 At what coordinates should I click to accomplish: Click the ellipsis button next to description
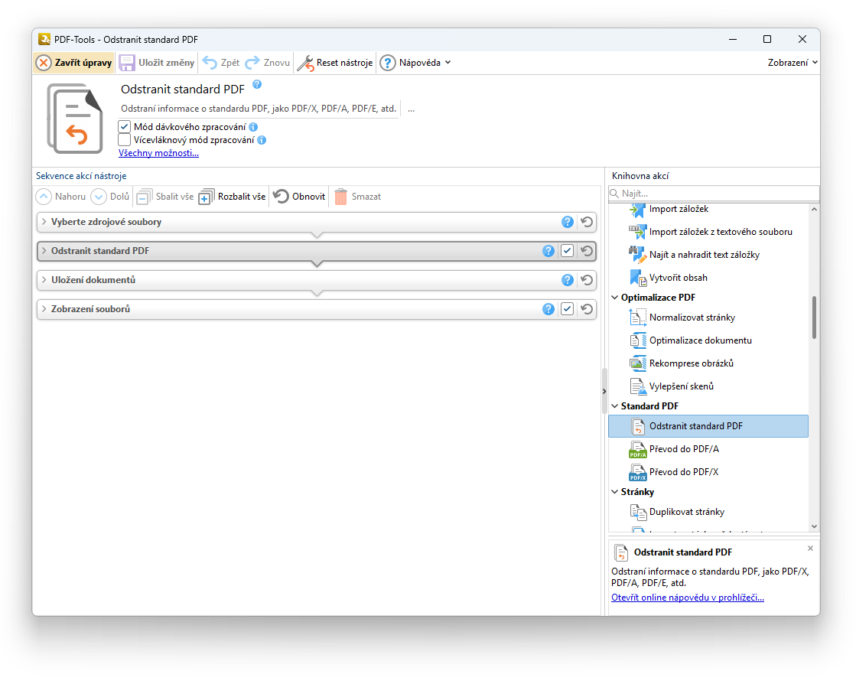coord(411,109)
